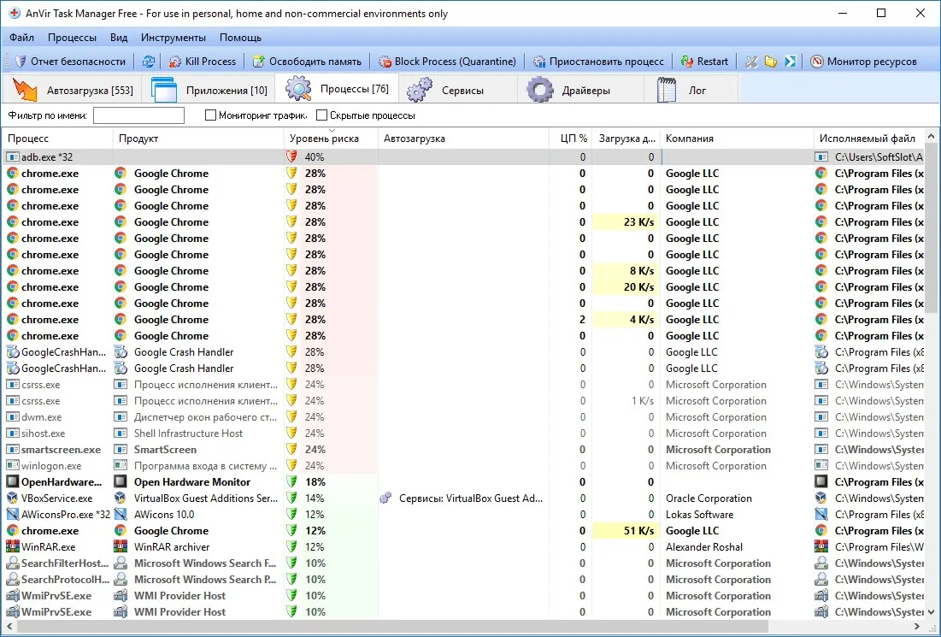Enable the Мониторинг трафика checkbox
Image resolution: width=941 pixels, height=637 pixels.
pos(210,115)
